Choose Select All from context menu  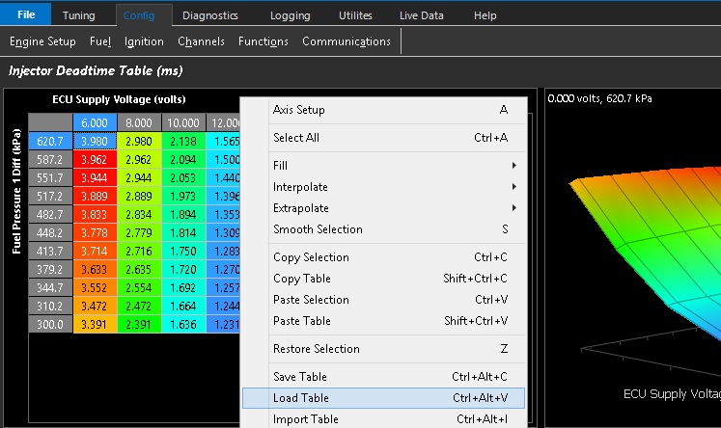coord(383,138)
